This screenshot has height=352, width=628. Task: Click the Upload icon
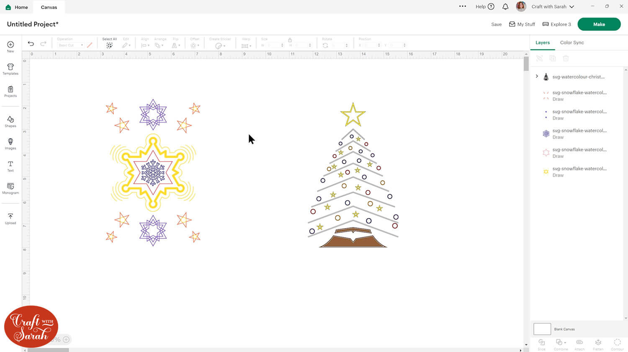10,218
